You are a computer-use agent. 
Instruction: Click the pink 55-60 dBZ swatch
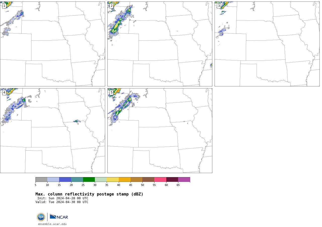click(160, 180)
